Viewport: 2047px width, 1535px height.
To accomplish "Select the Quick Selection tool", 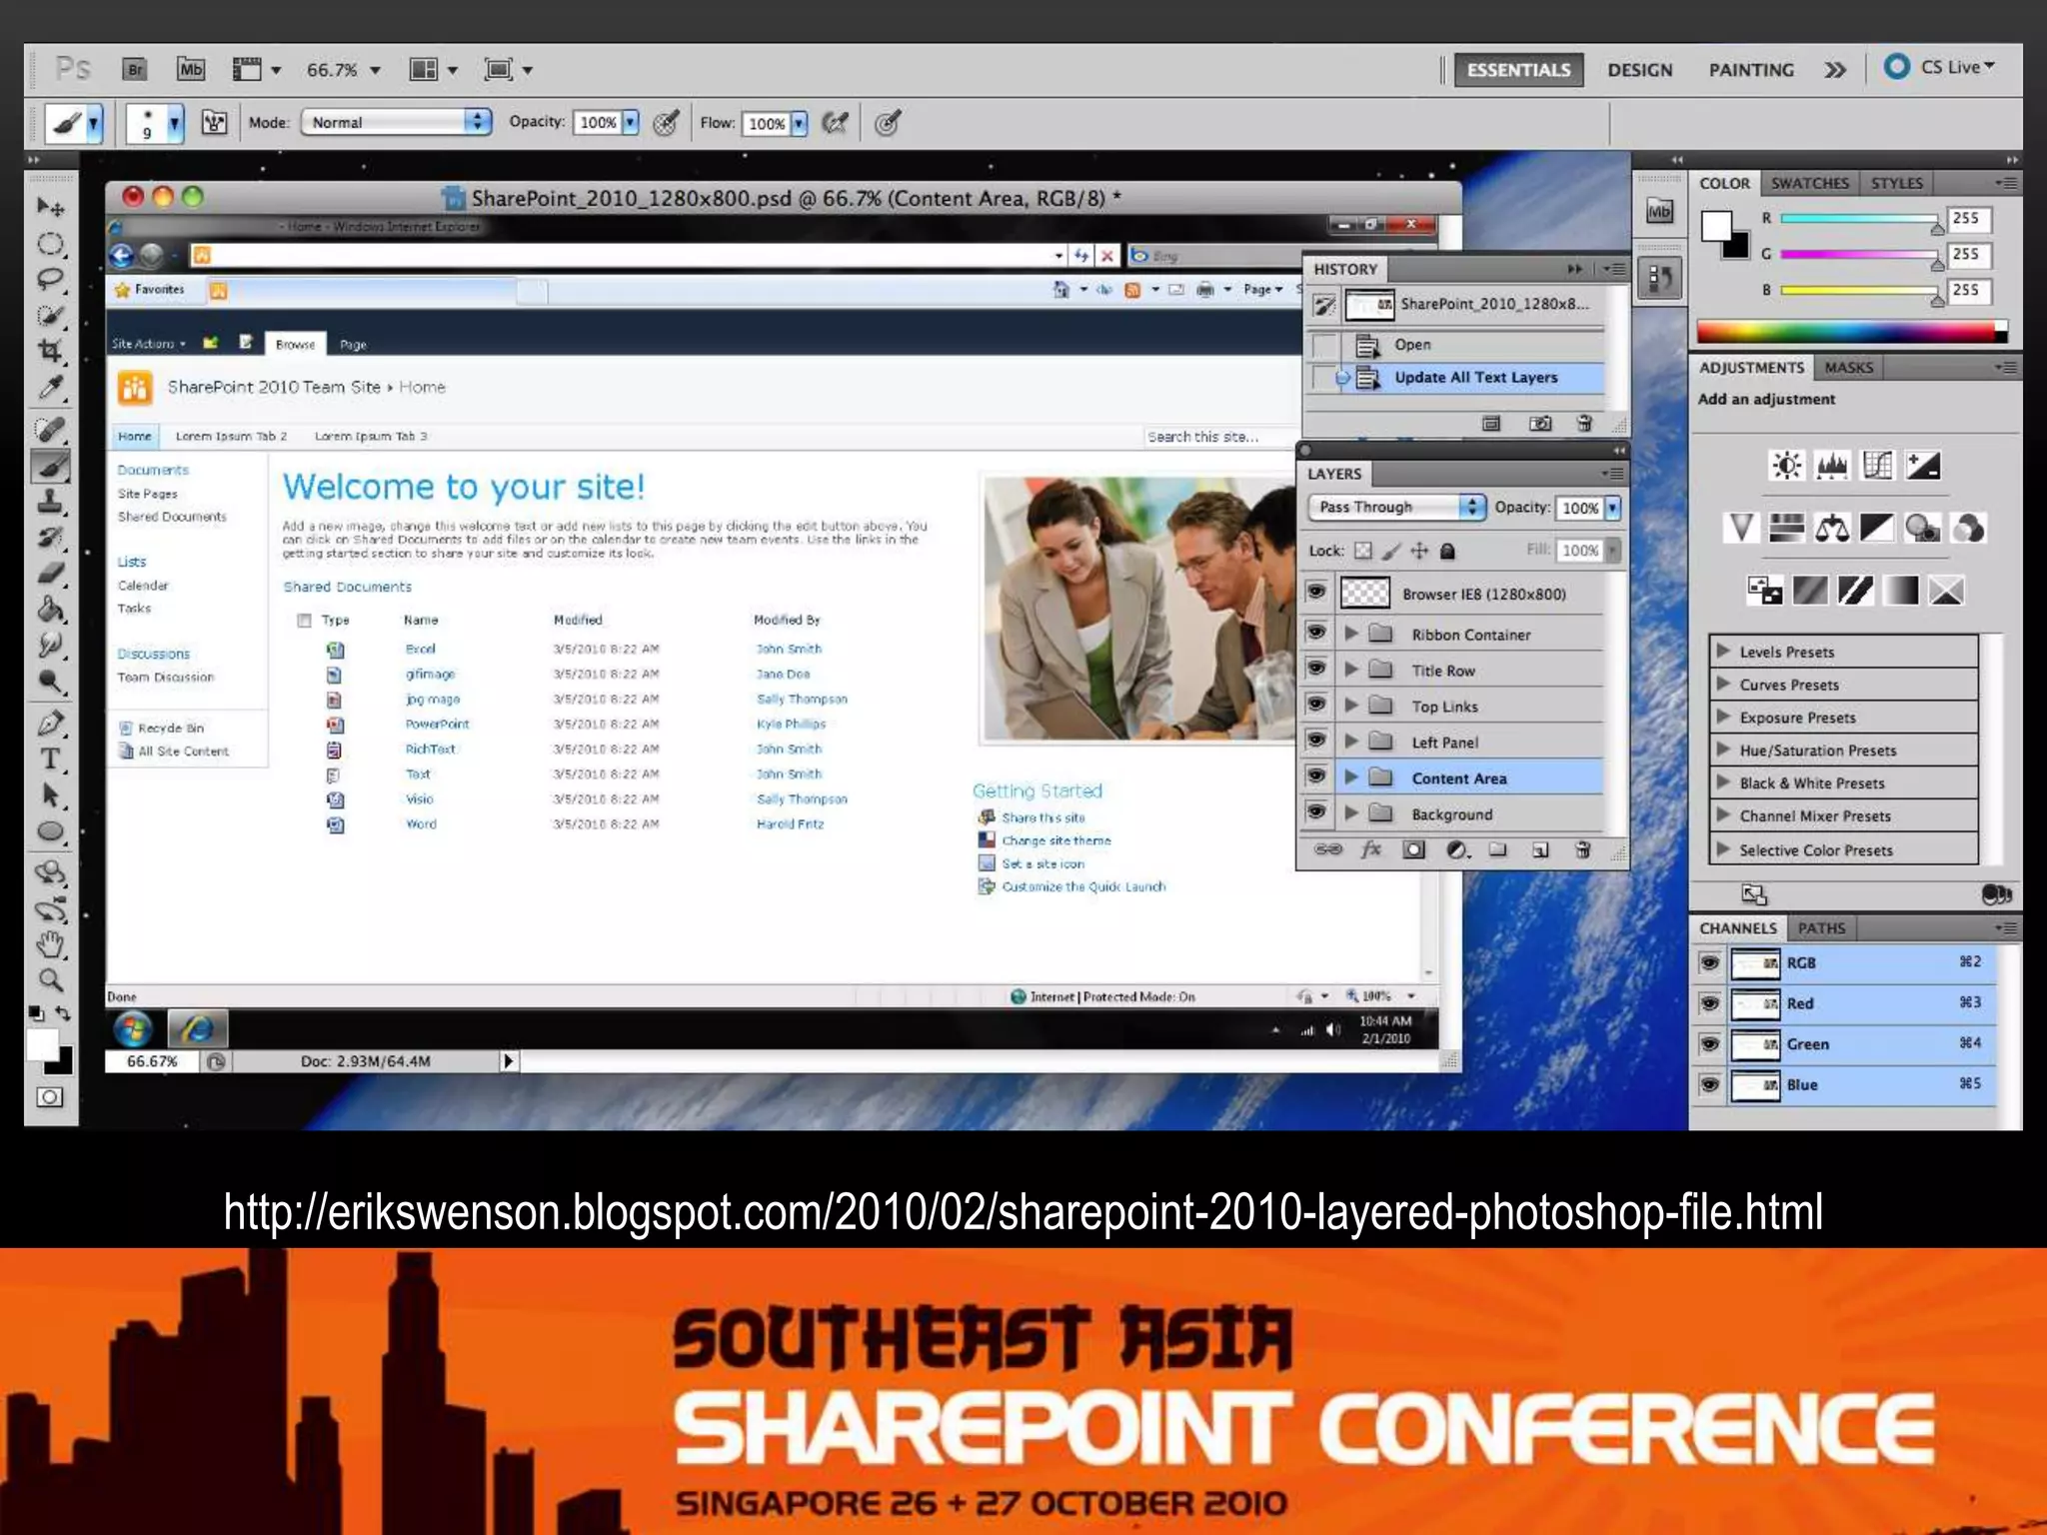I will pos(50,316).
